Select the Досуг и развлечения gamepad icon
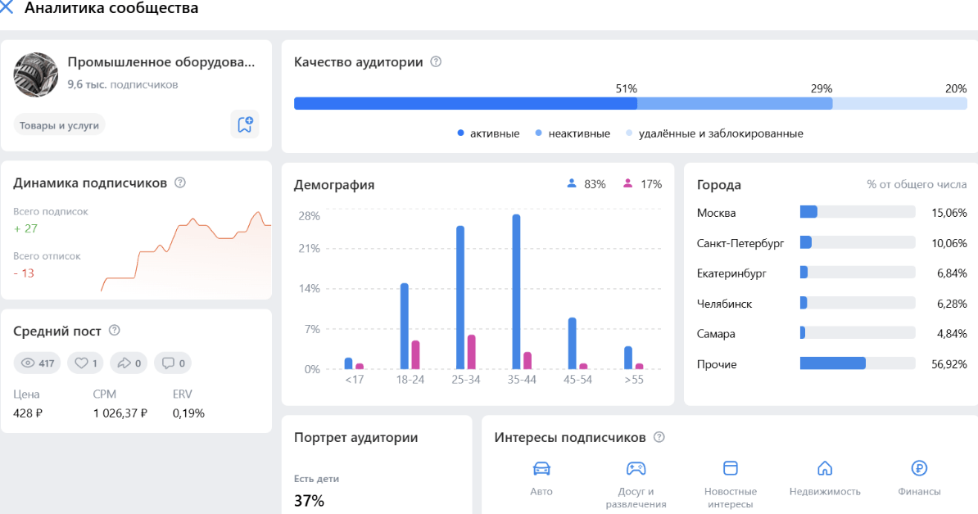 pyautogui.click(x=636, y=468)
